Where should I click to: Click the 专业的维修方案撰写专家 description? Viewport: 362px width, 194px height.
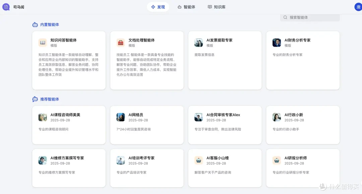[57, 173]
